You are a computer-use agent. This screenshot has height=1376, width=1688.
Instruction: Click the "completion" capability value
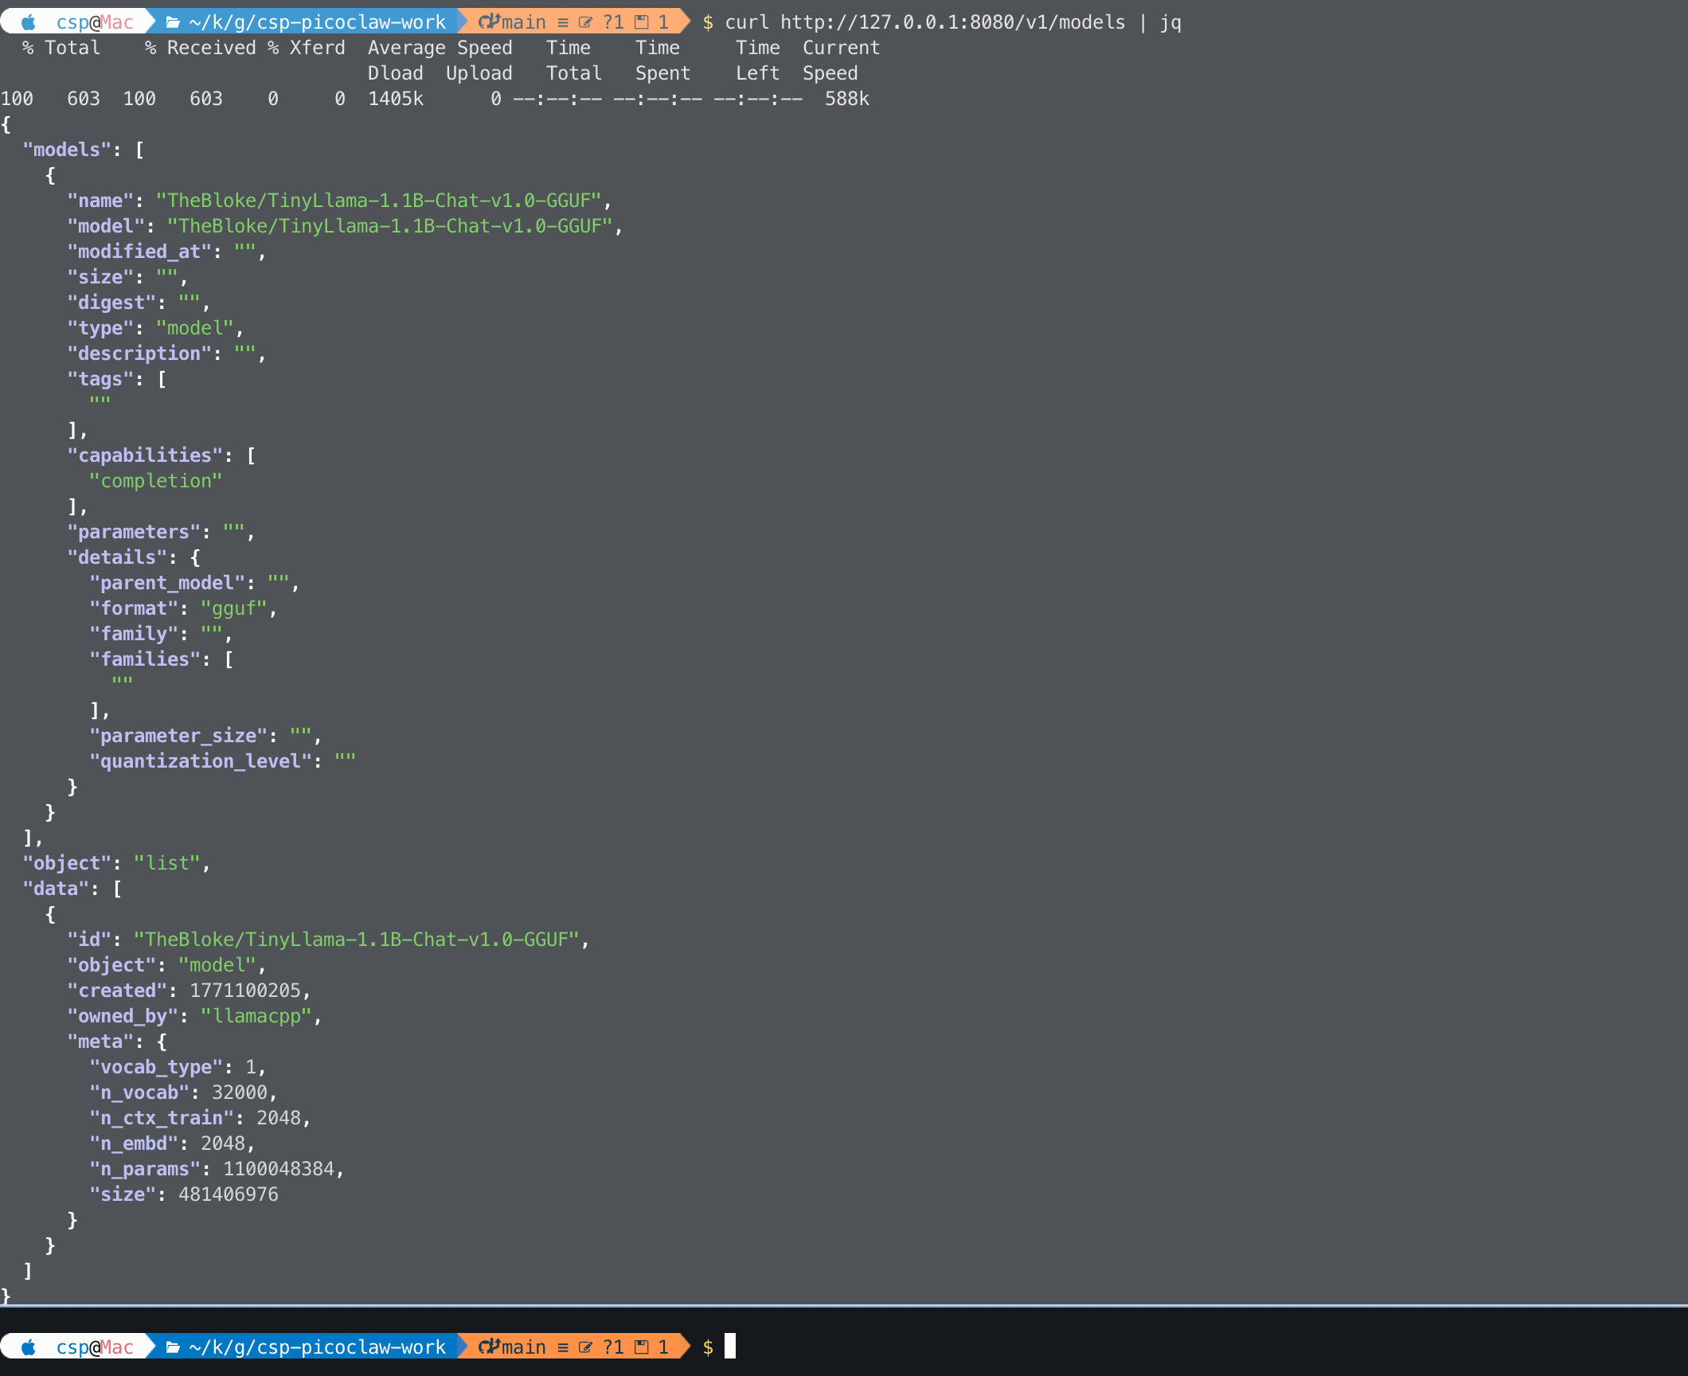pyautogui.click(x=156, y=480)
